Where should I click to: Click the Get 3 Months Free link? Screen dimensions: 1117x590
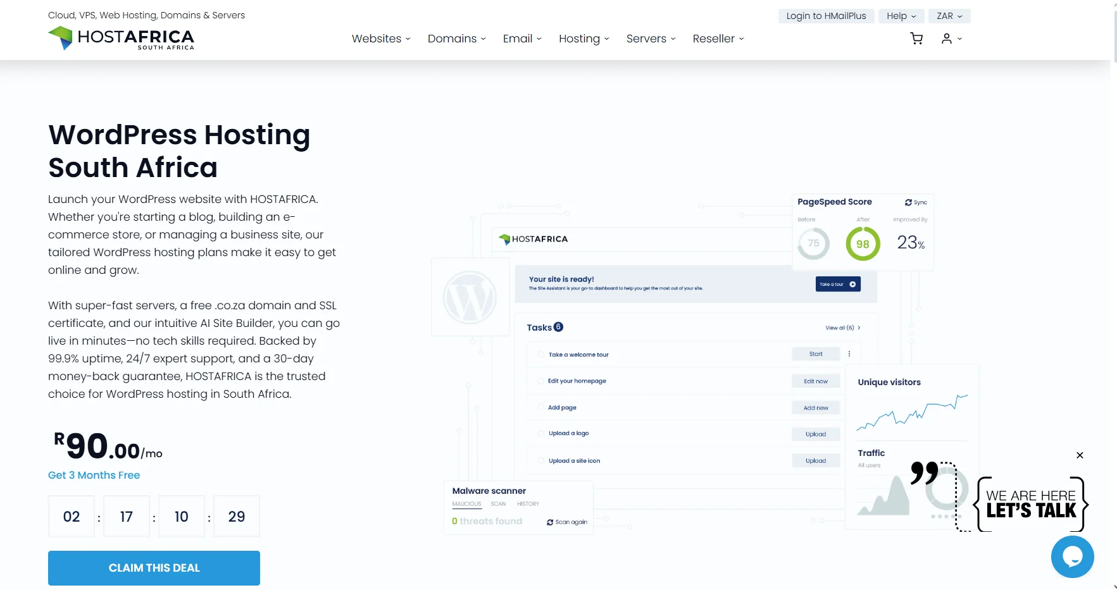[x=94, y=475]
